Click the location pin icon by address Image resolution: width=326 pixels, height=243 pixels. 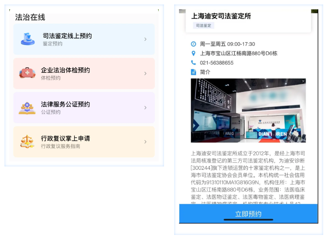tap(194, 53)
